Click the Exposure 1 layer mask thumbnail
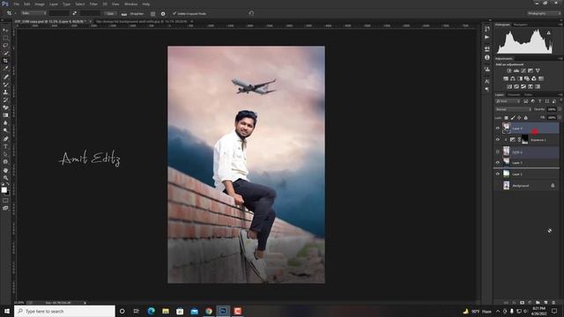The height and width of the screenshot is (317, 564). [x=525, y=139]
